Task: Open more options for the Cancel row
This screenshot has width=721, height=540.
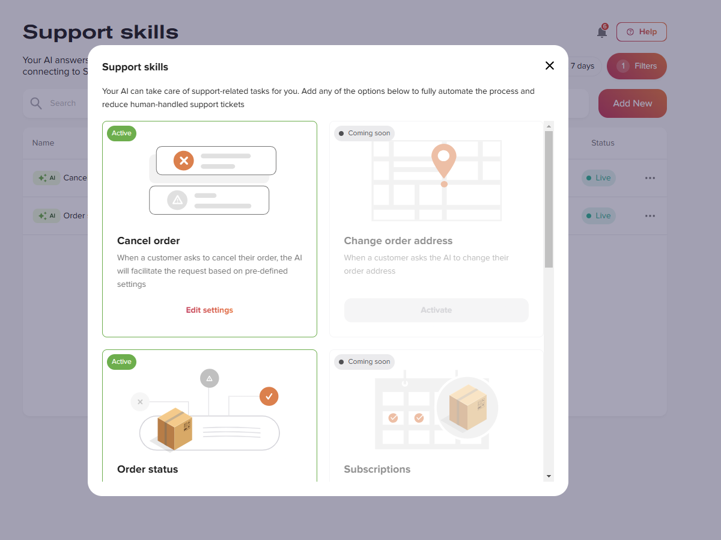Action: pyautogui.click(x=650, y=178)
